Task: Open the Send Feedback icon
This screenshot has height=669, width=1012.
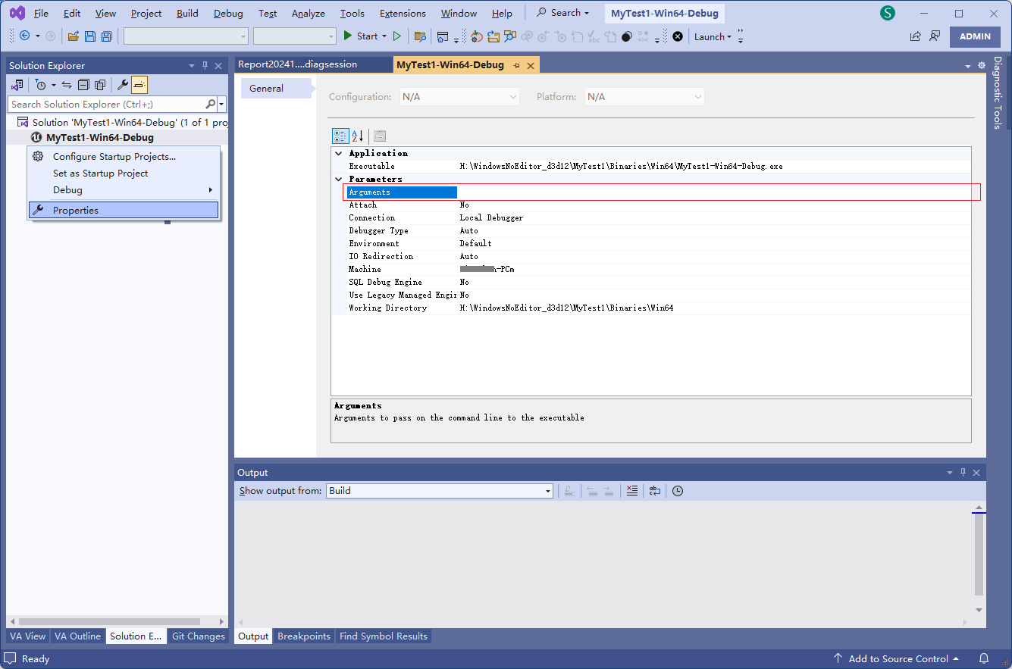Action: click(x=935, y=36)
